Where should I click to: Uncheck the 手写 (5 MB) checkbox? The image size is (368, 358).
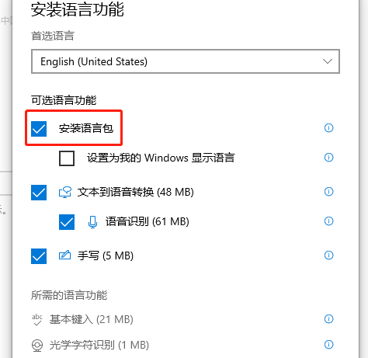(x=39, y=256)
